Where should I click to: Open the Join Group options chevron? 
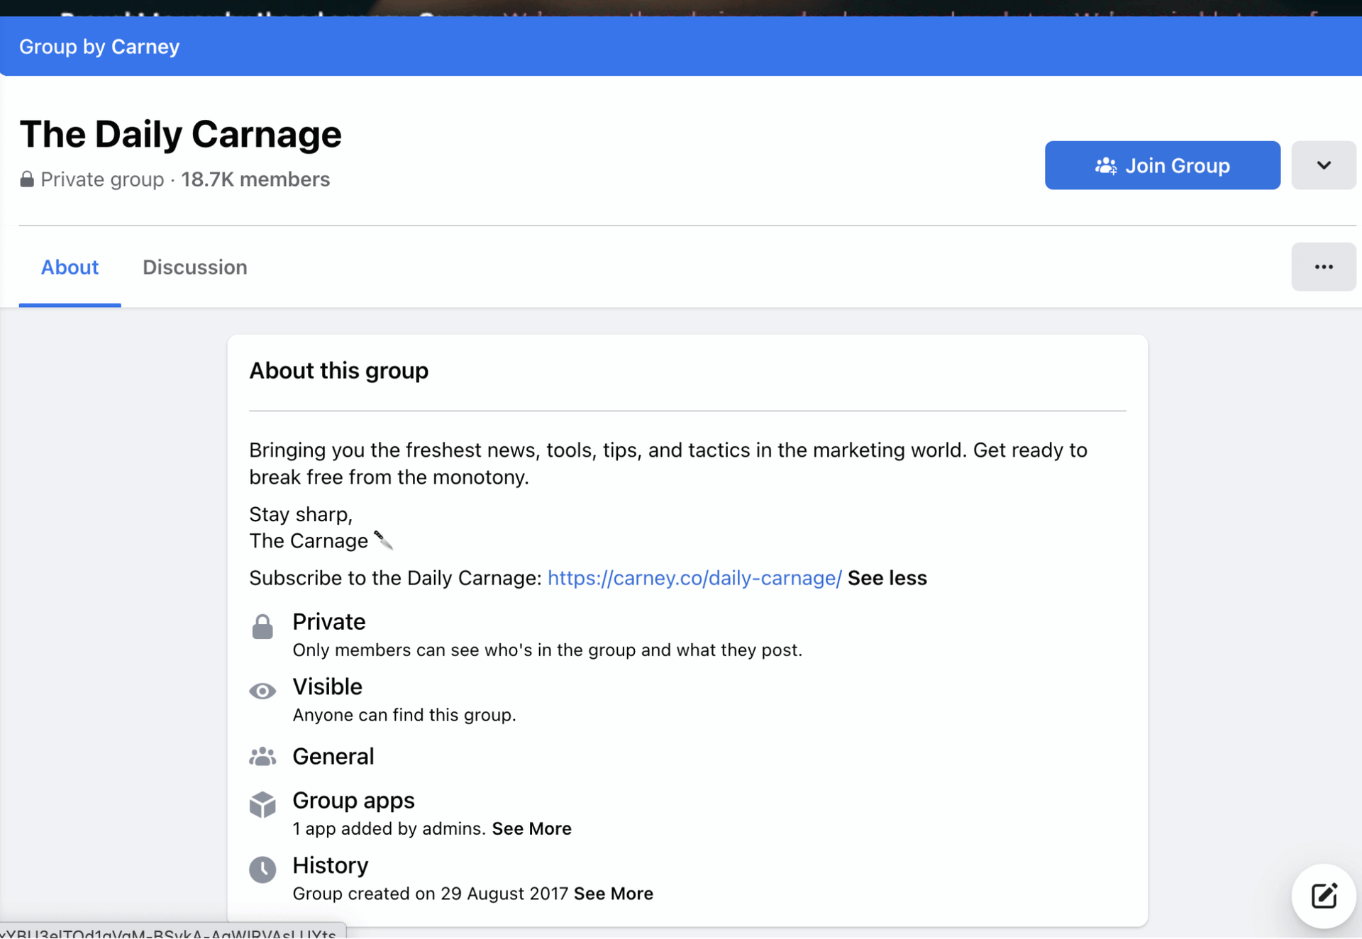[1323, 165]
